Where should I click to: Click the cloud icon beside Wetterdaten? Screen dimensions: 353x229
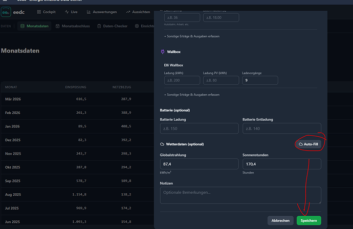pyautogui.click(x=162, y=144)
